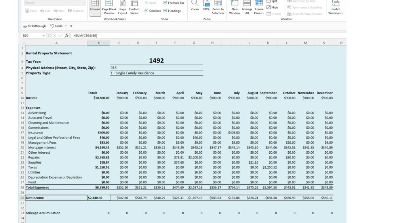The image size is (396, 223).
Task: Open the Undo history dropdown
Action: pyautogui.click(x=66, y=26)
